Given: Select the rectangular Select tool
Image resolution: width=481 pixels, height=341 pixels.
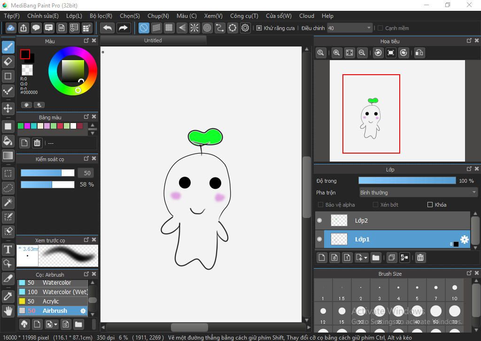Looking at the screenshot, I should point(8,174).
